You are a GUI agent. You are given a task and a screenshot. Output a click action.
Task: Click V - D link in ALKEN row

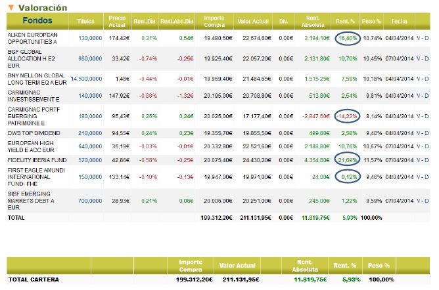[x=423, y=38]
